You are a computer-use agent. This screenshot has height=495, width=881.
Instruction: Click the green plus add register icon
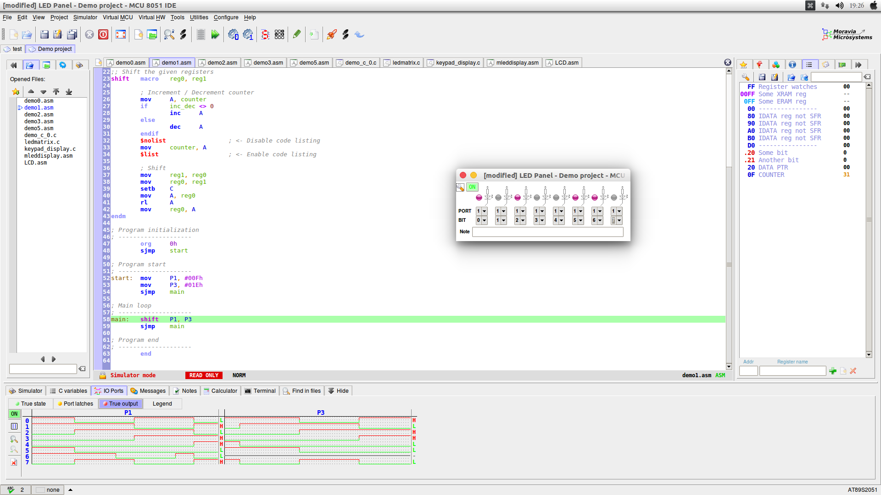[833, 371]
